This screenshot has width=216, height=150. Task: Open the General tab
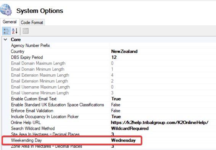[x=10, y=22]
